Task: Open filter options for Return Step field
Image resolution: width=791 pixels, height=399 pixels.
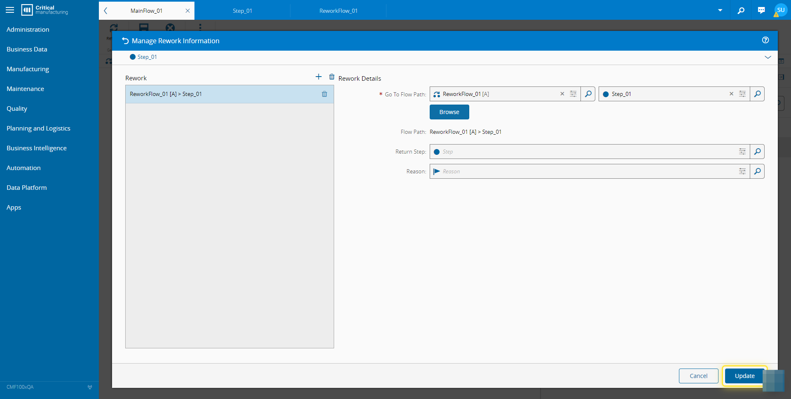Action: click(742, 152)
